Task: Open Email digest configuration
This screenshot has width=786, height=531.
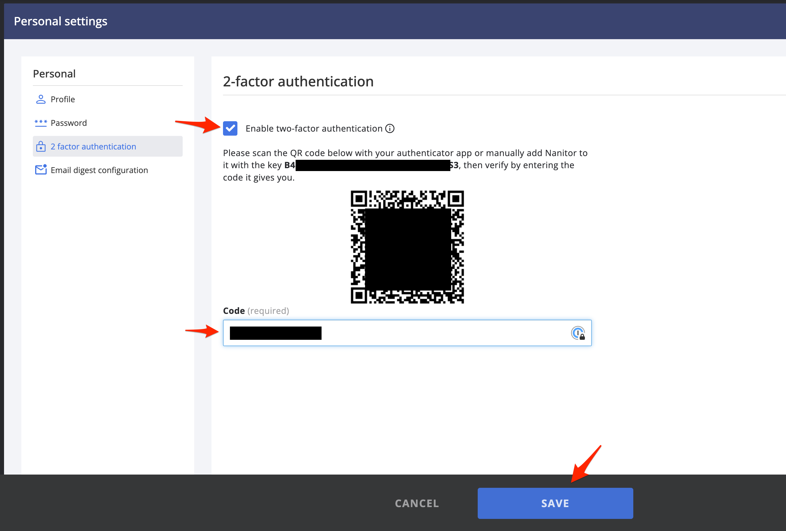Action: pos(99,170)
